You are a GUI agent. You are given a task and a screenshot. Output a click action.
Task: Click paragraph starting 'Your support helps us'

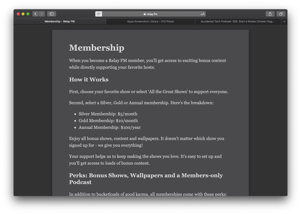click(x=145, y=160)
